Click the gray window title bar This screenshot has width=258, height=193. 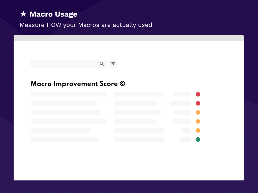pos(129,38)
